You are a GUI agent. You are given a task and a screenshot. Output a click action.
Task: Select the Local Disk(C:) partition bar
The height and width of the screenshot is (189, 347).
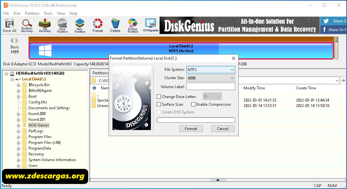[x=181, y=51]
